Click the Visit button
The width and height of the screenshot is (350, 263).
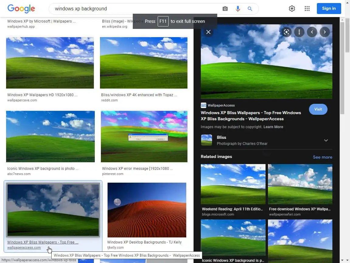tap(318, 109)
